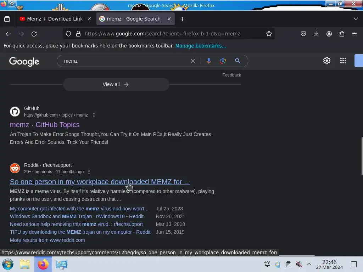Close the memz - Google Search tab
363x272 pixels.
[169, 19]
